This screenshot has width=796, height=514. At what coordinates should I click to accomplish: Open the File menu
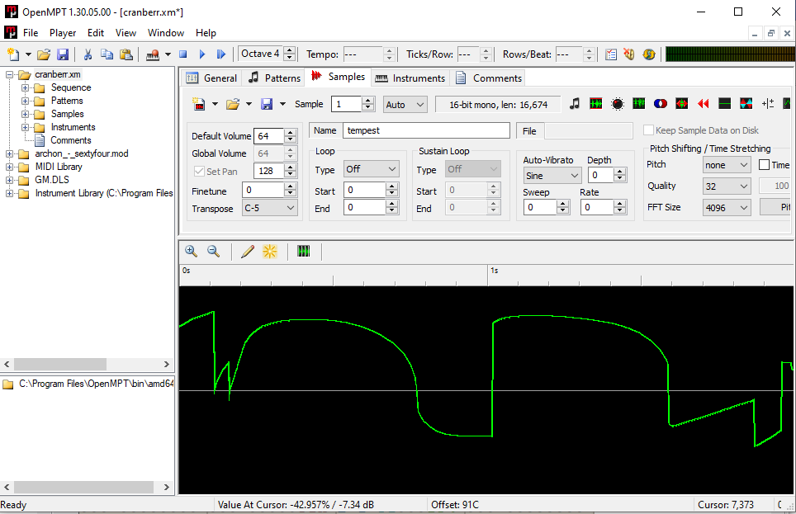(x=31, y=33)
